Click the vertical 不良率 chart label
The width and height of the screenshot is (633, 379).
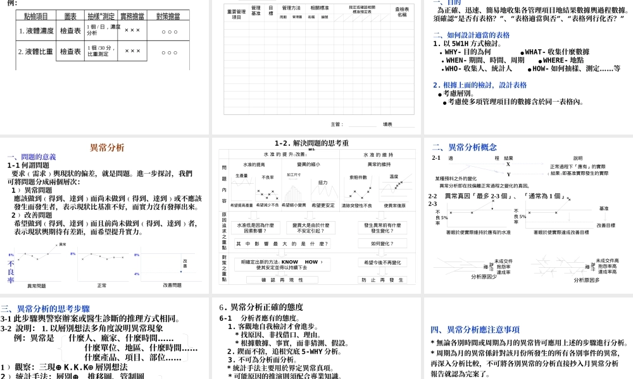coord(11,272)
